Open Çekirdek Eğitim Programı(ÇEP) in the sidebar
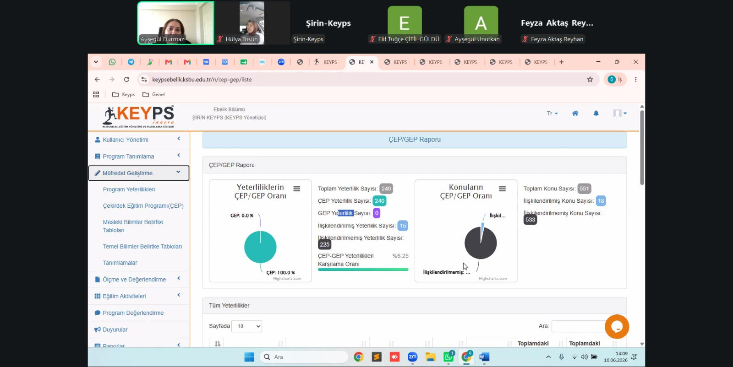Screen dimensions: 733x367 pos(143,206)
